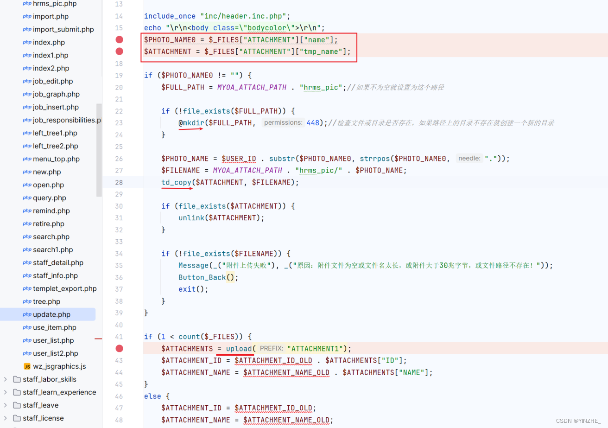Open menu_top.php file
The width and height of the screenshot is (608, 428).
[56, 160]
